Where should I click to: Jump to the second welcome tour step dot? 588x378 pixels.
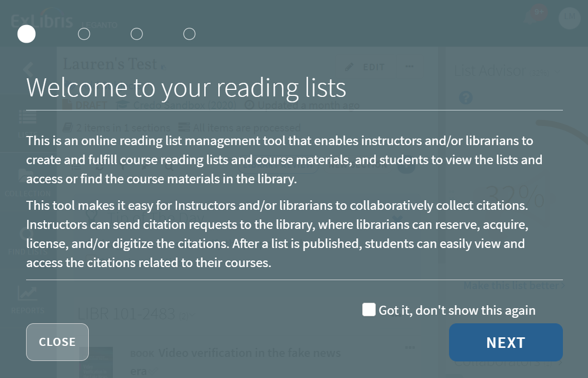(x=84, y=34)
